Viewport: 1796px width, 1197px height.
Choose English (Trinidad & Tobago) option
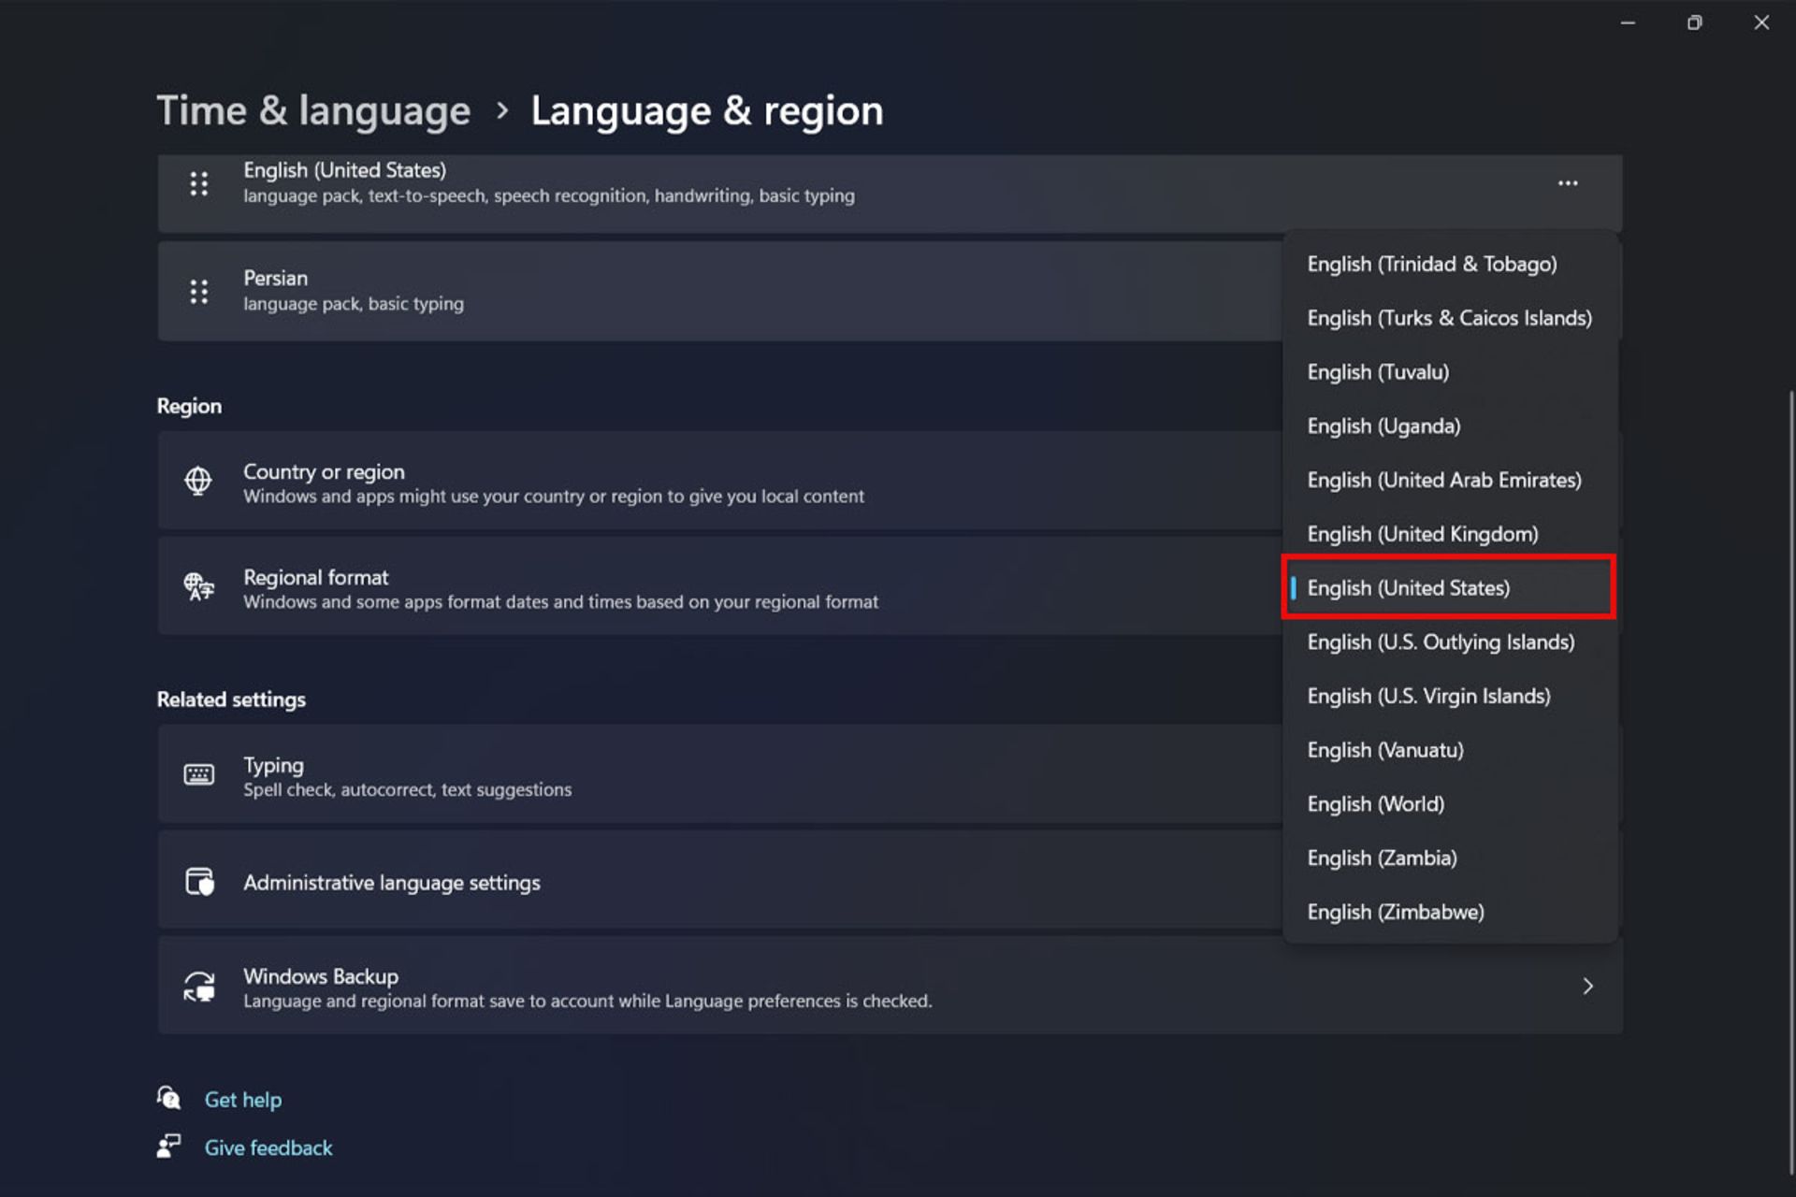coord(1431,265)
